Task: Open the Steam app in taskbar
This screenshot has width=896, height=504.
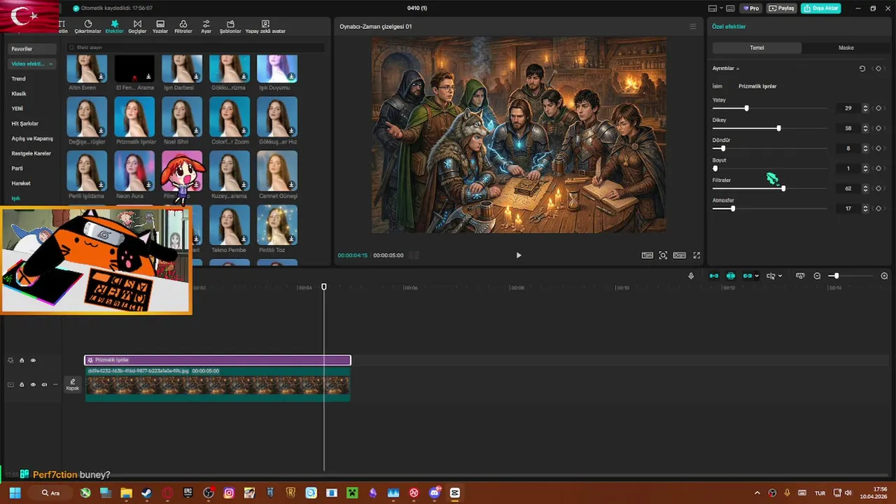Action: 146,493
